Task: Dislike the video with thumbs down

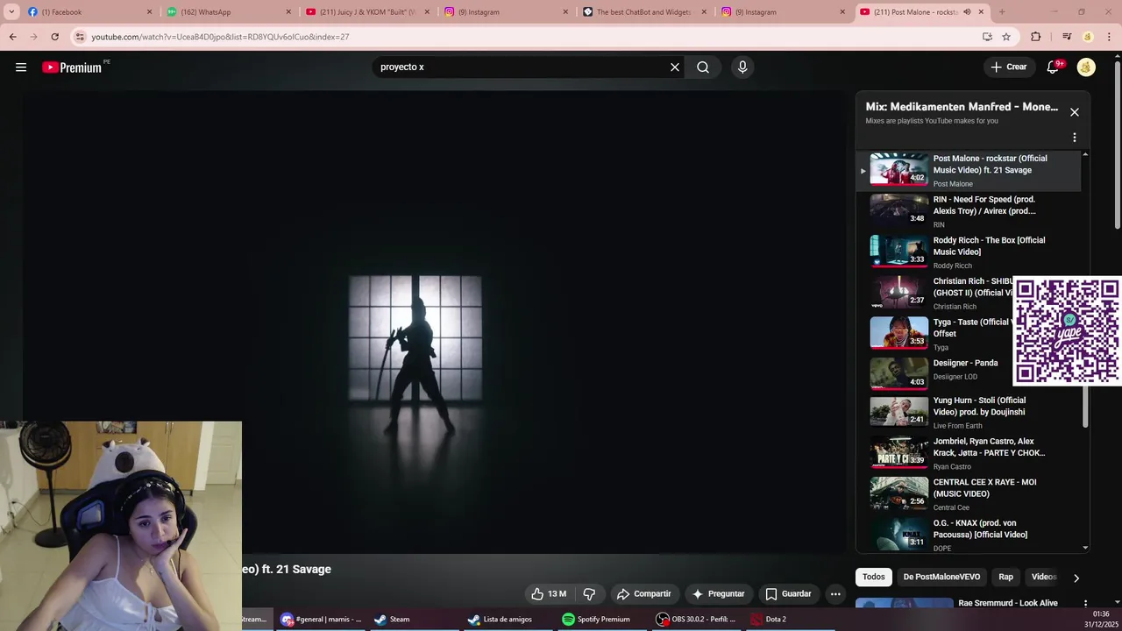Action: (x=589, y=594)
